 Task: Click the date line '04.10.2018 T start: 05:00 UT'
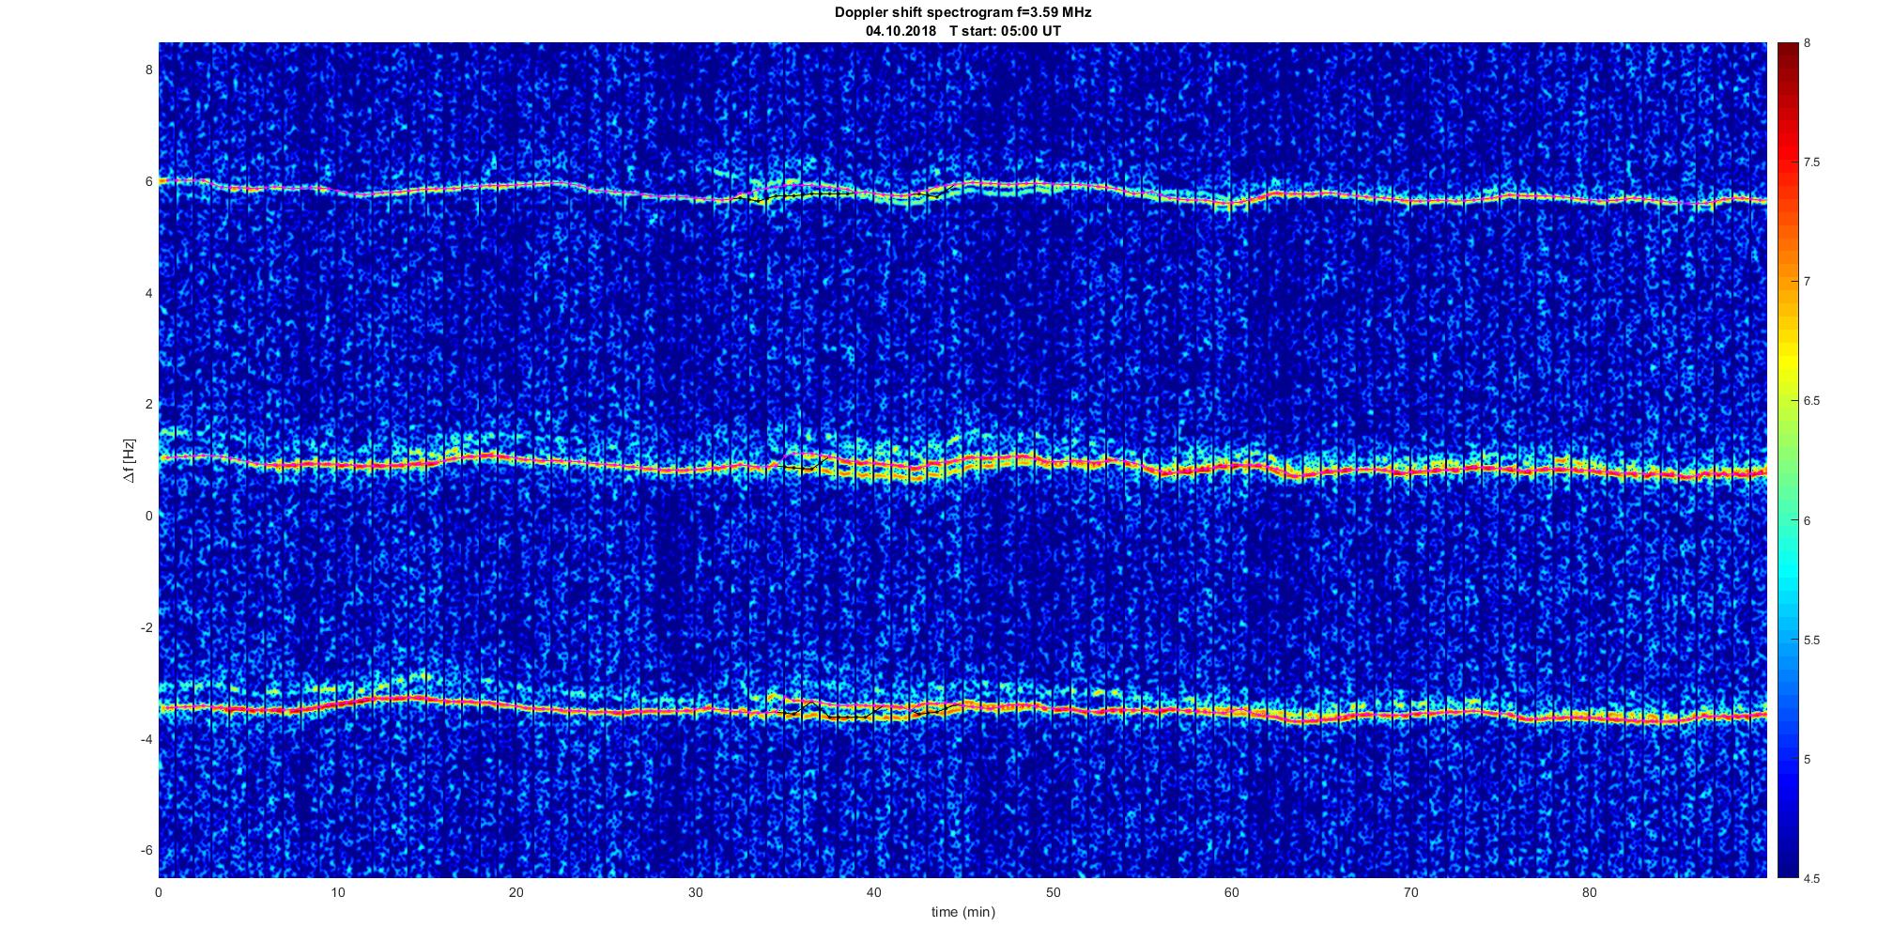coord(962,30)
